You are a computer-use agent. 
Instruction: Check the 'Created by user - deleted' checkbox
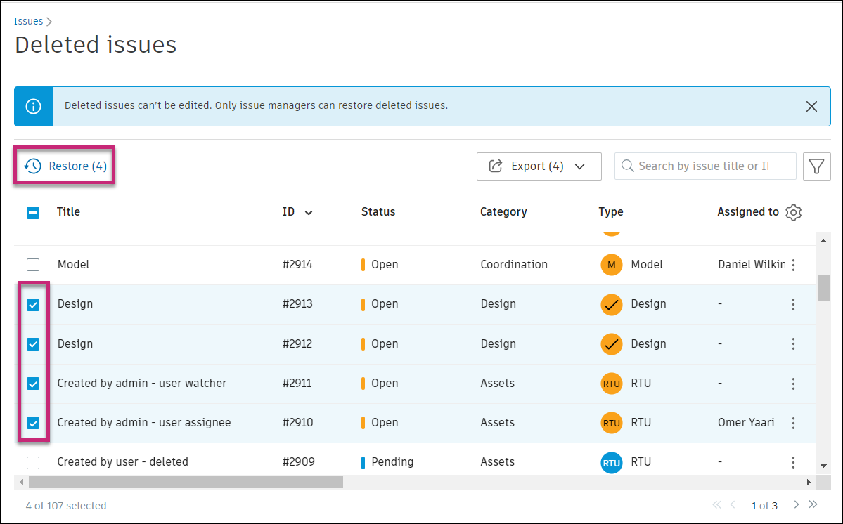[x=33, y=462]
